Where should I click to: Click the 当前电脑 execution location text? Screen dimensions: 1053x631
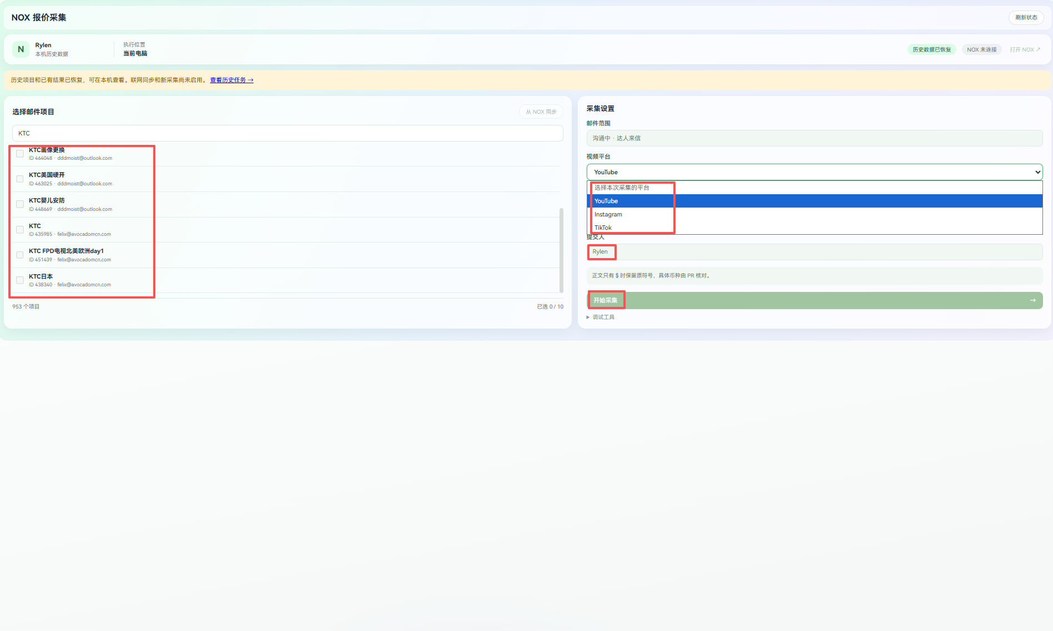coord(135,54)
